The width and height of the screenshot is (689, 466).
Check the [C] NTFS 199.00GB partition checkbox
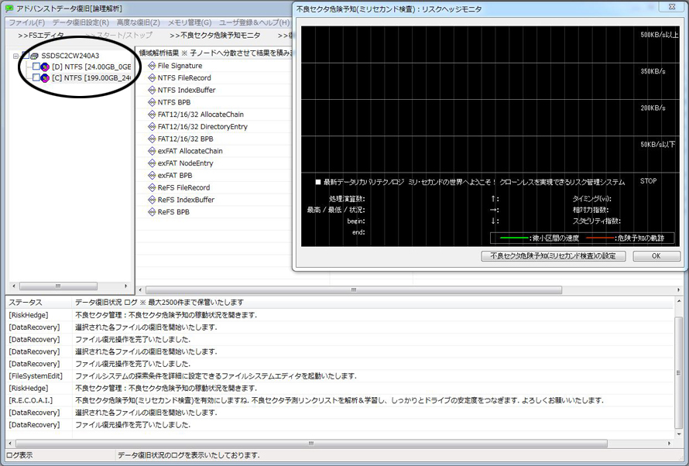(36, 77)
